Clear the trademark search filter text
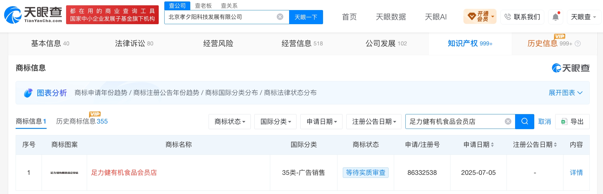The height and width of the screenshot is (194, 603). (x=508, y=121)
